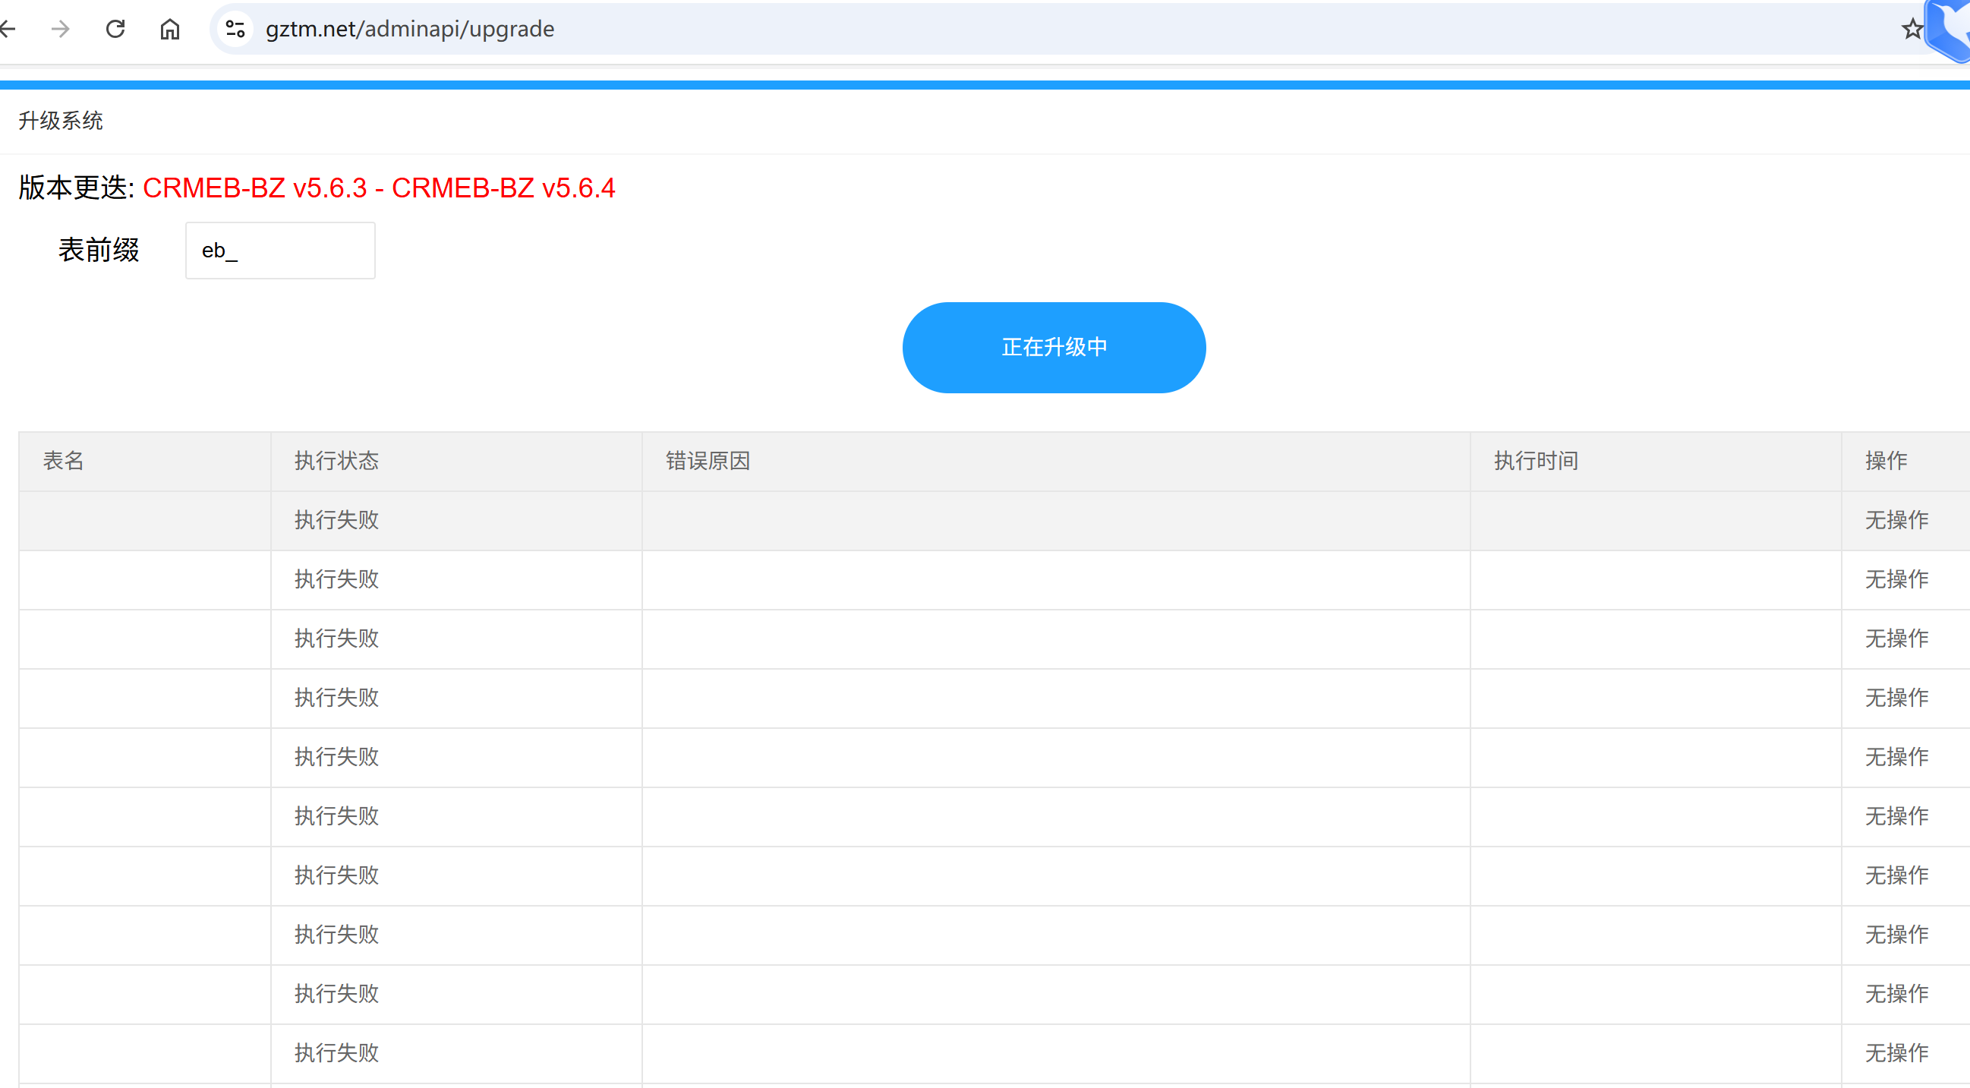Click the 执行时间 column header
Image resolution: width=1970 pixels, height=1088 pixels.
coord(1536,461)
